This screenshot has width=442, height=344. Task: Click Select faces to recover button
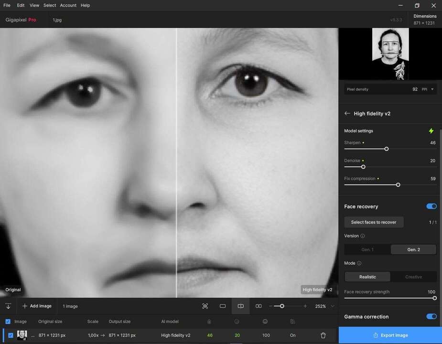click(x=374, y=222)
